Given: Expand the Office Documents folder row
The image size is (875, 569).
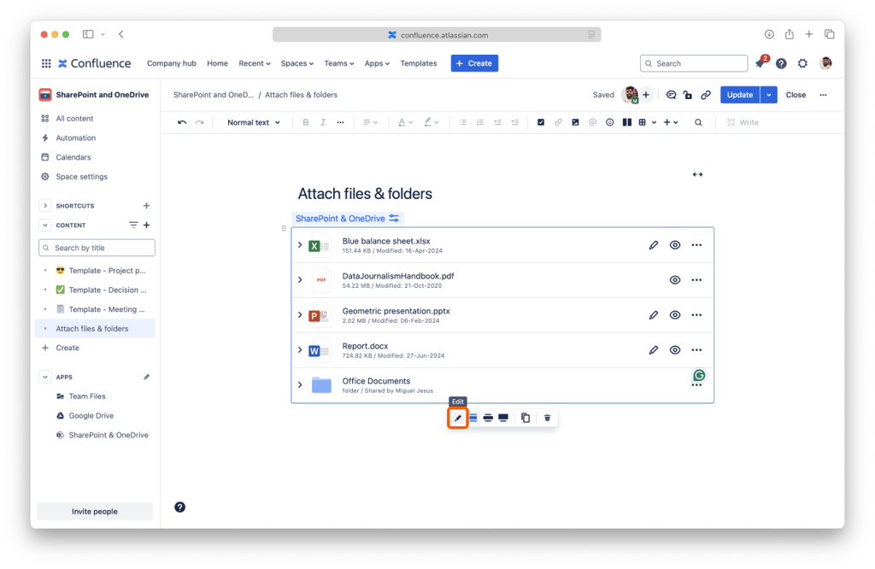Looking at the screenshot, I should click(x=300, y=385).
